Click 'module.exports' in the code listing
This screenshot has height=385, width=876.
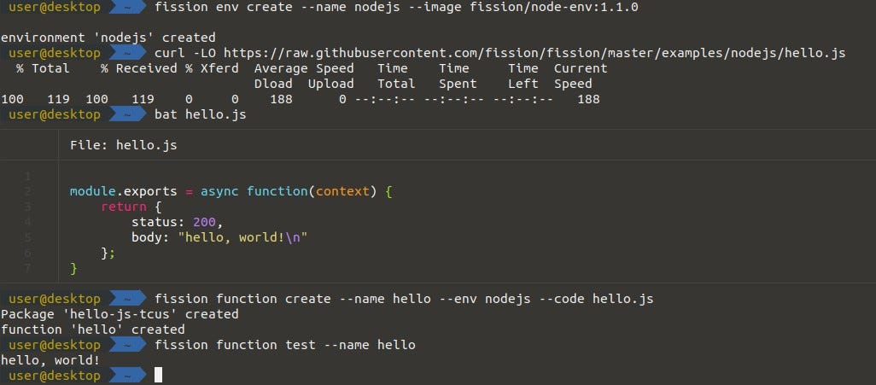[x=124, y=192]
